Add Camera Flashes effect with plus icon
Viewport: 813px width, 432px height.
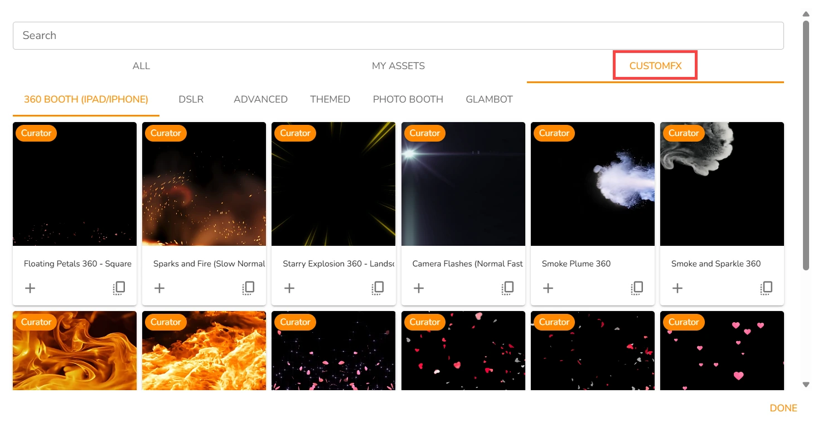[x=419, y=288]
